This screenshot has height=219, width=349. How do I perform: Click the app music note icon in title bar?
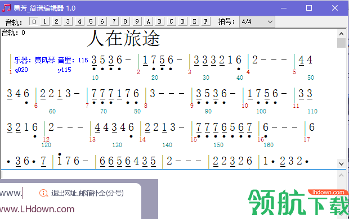tap(6, 8)
